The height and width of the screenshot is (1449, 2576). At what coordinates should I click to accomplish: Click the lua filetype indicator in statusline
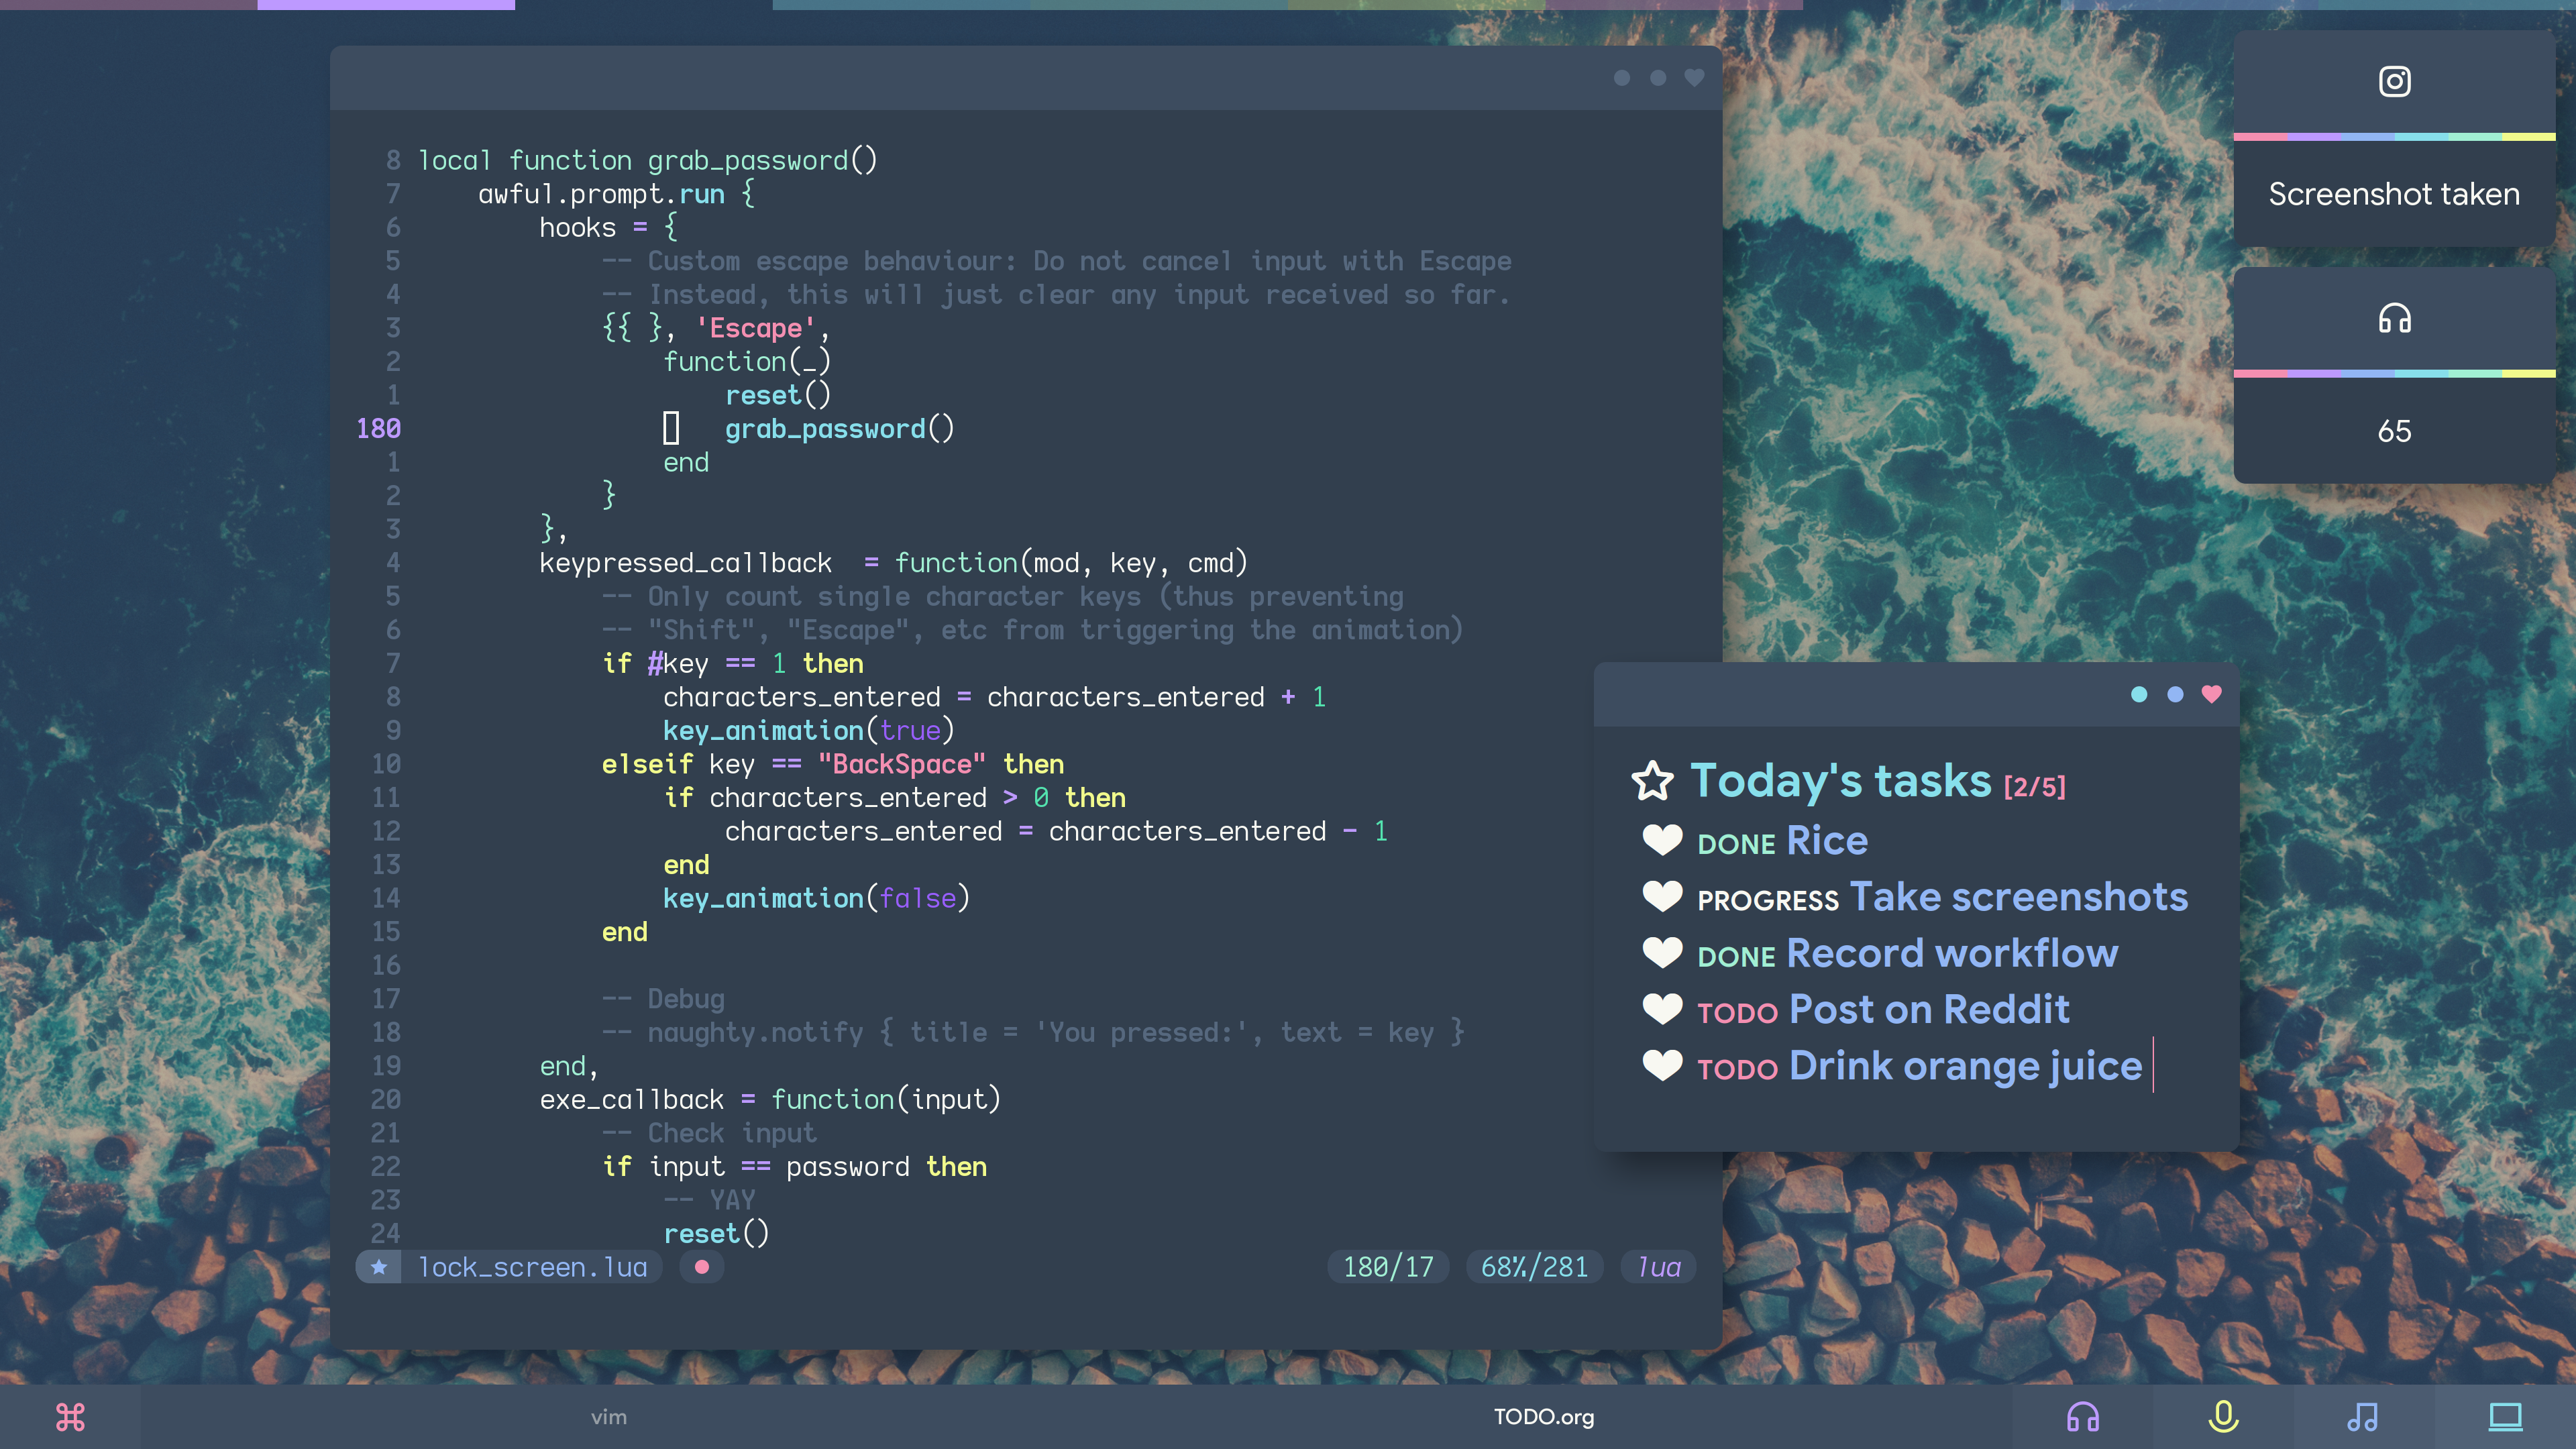1659,1267
